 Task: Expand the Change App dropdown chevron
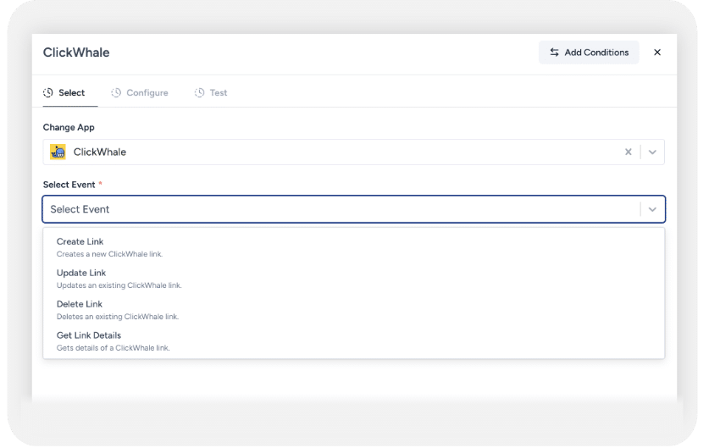pyautogui.click(x=652, y=152)
